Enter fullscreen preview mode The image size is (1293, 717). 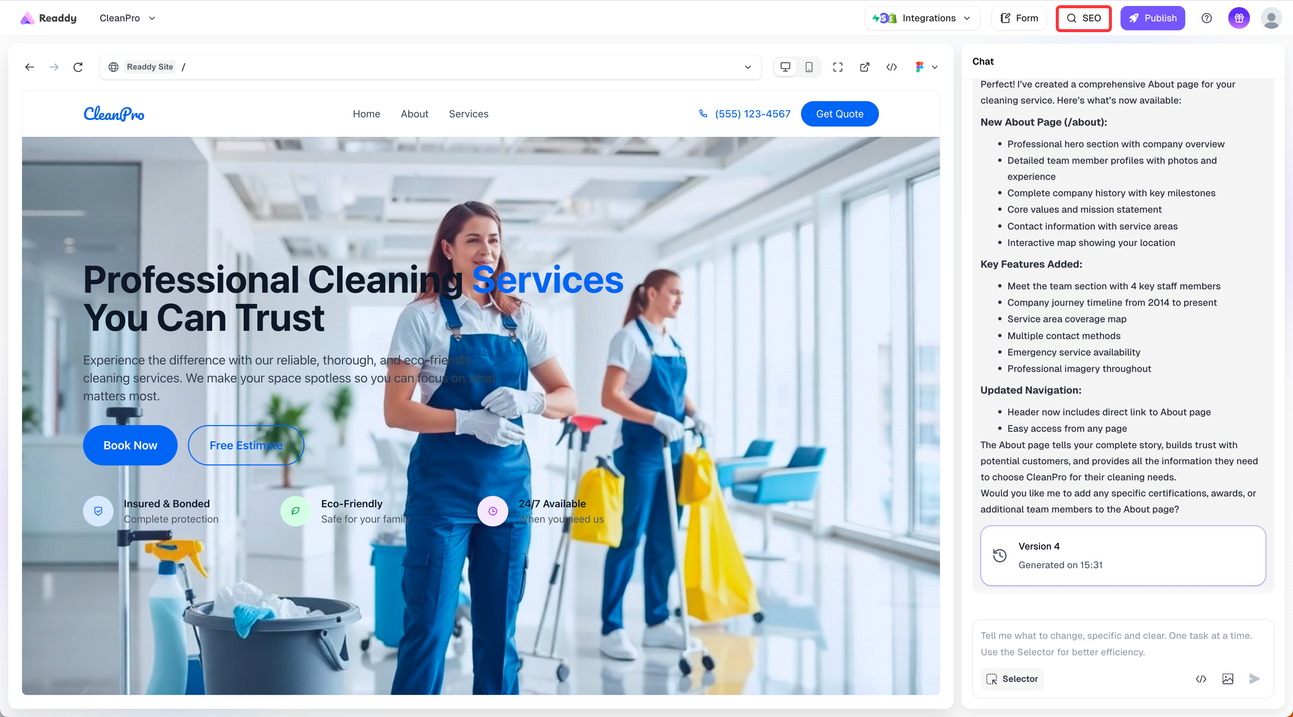coord(838,67)
